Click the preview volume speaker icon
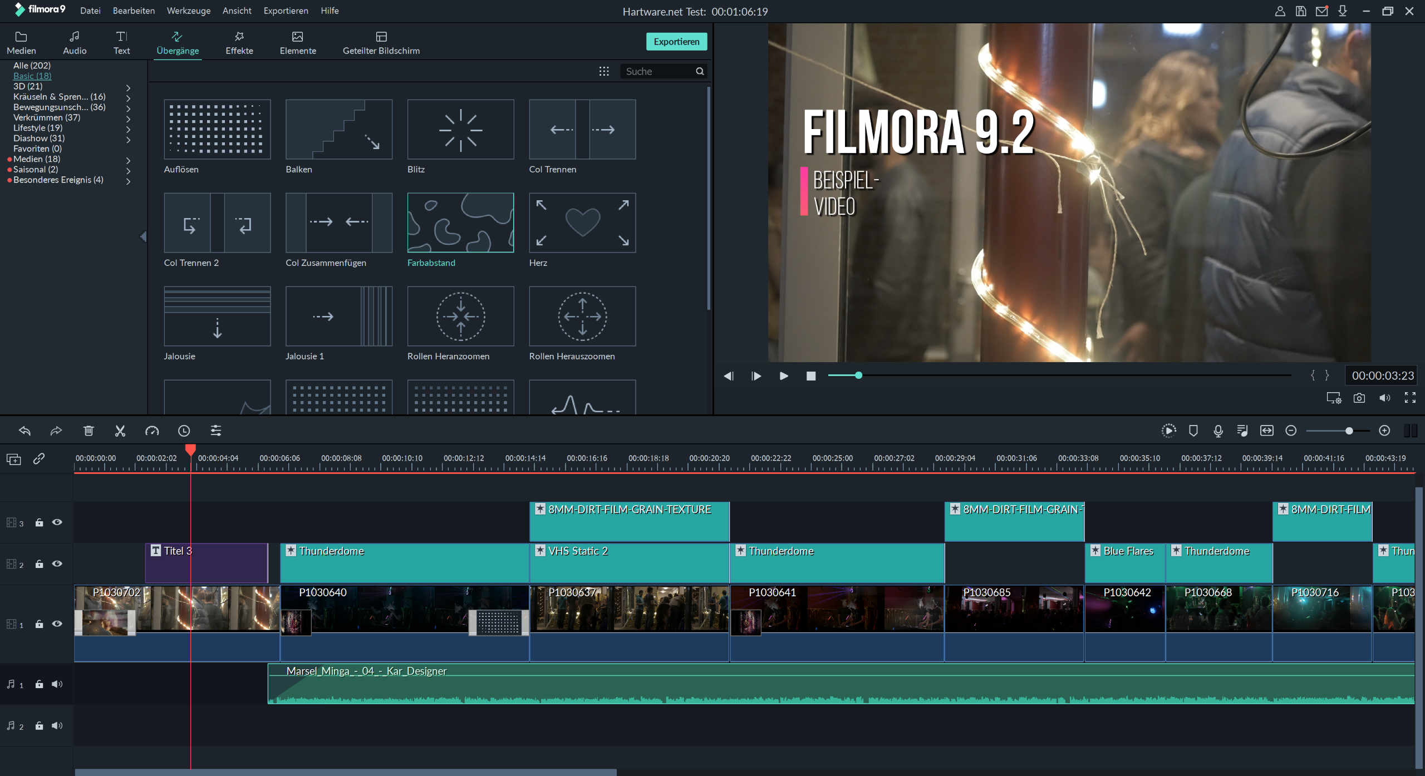The width and height of the screenshot is (1425, 776). tap(1384, 398)
